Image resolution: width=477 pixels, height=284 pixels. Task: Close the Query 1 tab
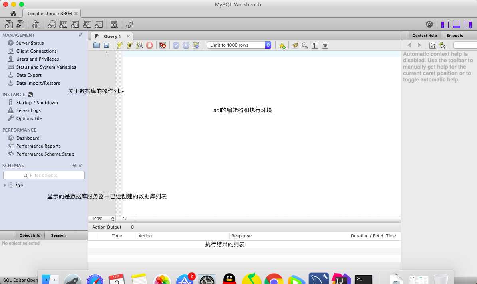pos(128,36)
